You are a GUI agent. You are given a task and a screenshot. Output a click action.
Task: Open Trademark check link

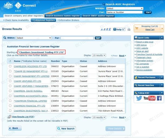pos(144,58)
